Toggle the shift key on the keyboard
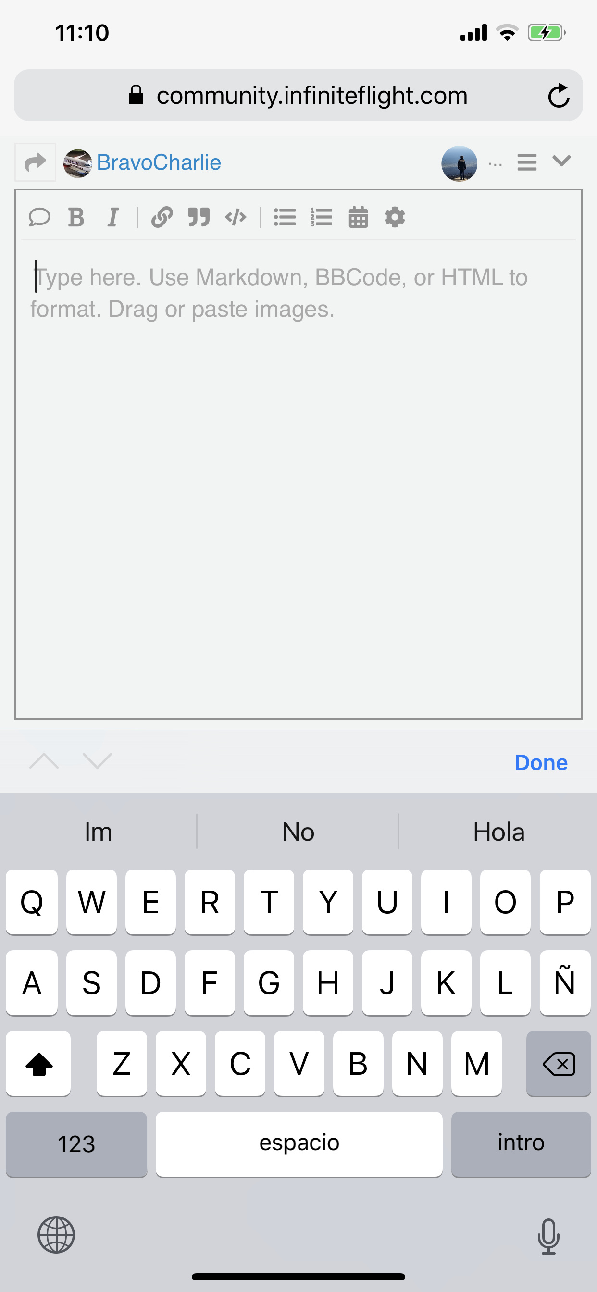Viewport: 597px width, 1292px height. tap(38, 1064)
